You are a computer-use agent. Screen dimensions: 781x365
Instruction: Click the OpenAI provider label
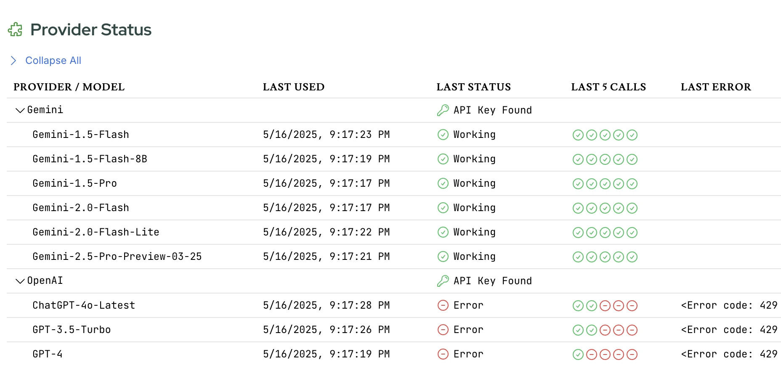tap(45, 280)
